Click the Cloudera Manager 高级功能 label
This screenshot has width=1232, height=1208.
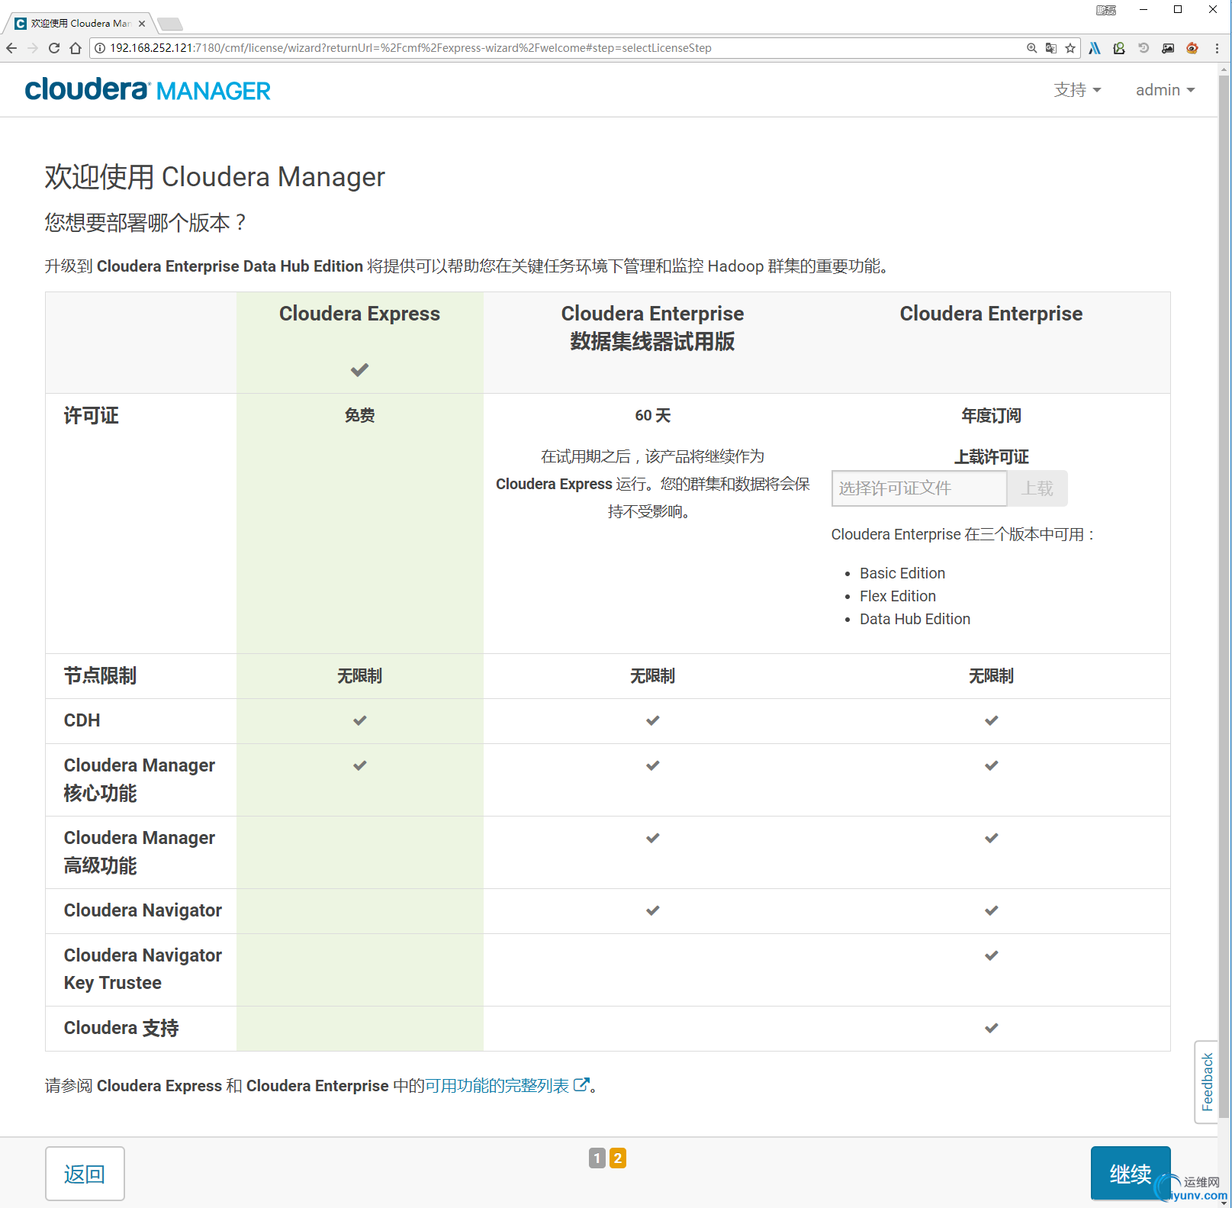pos(140,852)
